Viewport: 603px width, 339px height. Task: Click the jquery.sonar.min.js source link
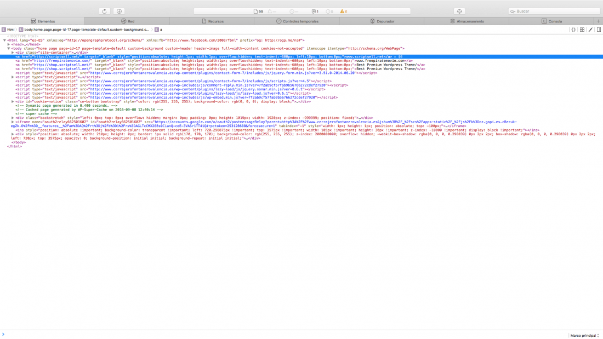(x=197, y=90)
